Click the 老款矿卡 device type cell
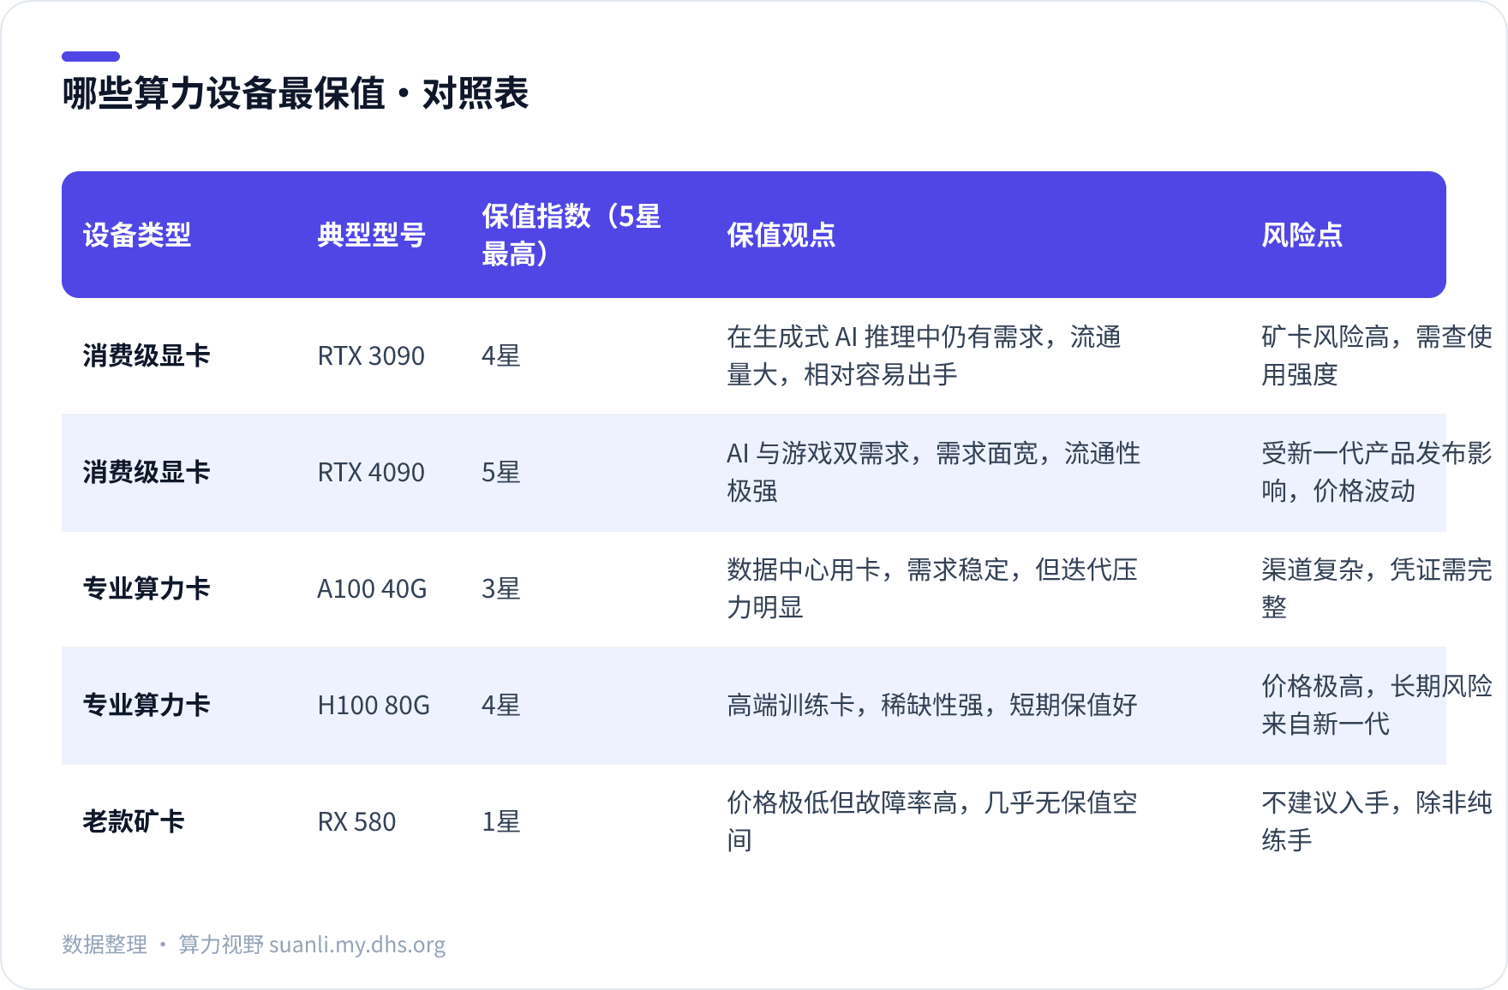1508x990 pixels. [134, 822]
